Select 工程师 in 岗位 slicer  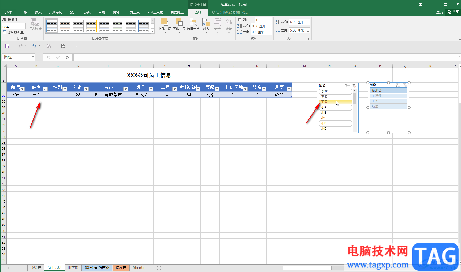click(x=388, y=96)
